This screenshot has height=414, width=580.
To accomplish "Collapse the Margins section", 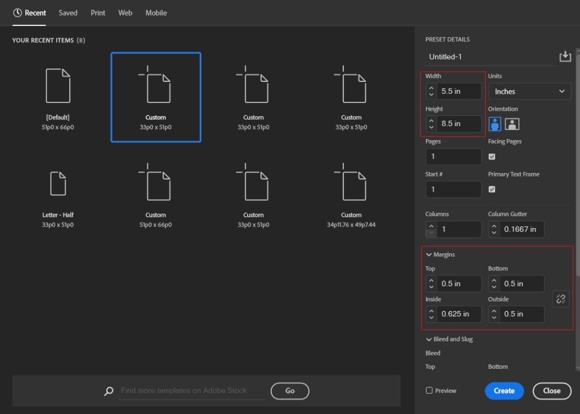I will 429,255.
